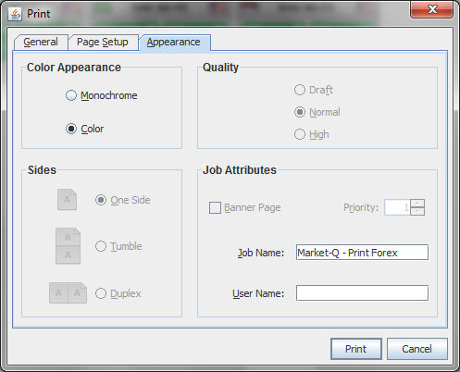The height and width of the screenshot is (372, 460).
Task: Click into the User Name field
Action: 362,293
